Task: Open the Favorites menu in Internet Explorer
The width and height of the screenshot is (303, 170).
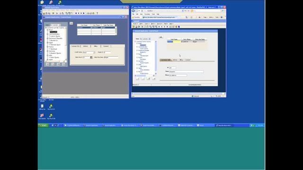Action: pyautogui.click(x=147, y=14)
